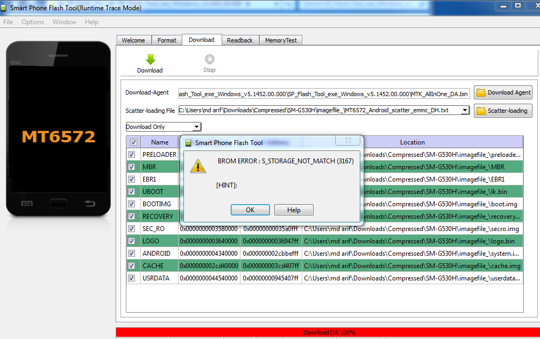Click the grey Stop icon
The height and width of the screenshot is (339, 540).
pos(209,60)
